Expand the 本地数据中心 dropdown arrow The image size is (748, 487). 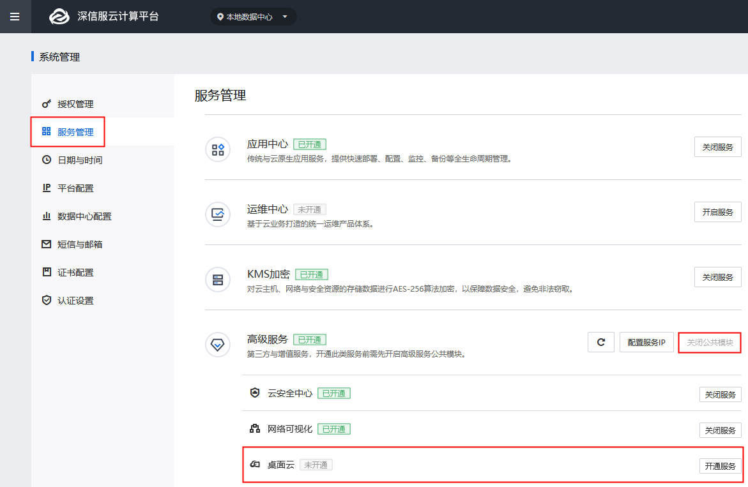coord(285,17)
